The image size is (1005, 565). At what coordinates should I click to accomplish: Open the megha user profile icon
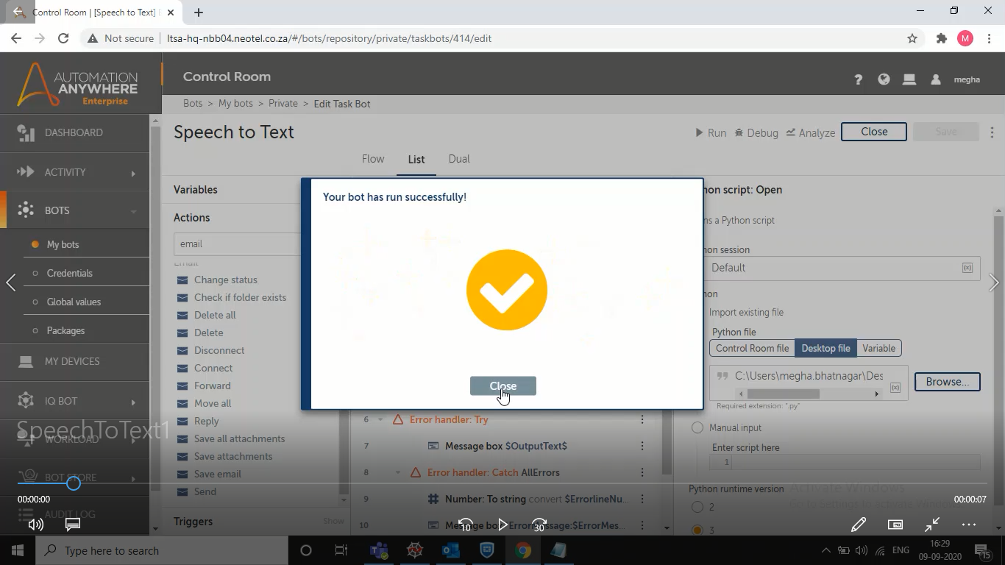pos(936,79)
